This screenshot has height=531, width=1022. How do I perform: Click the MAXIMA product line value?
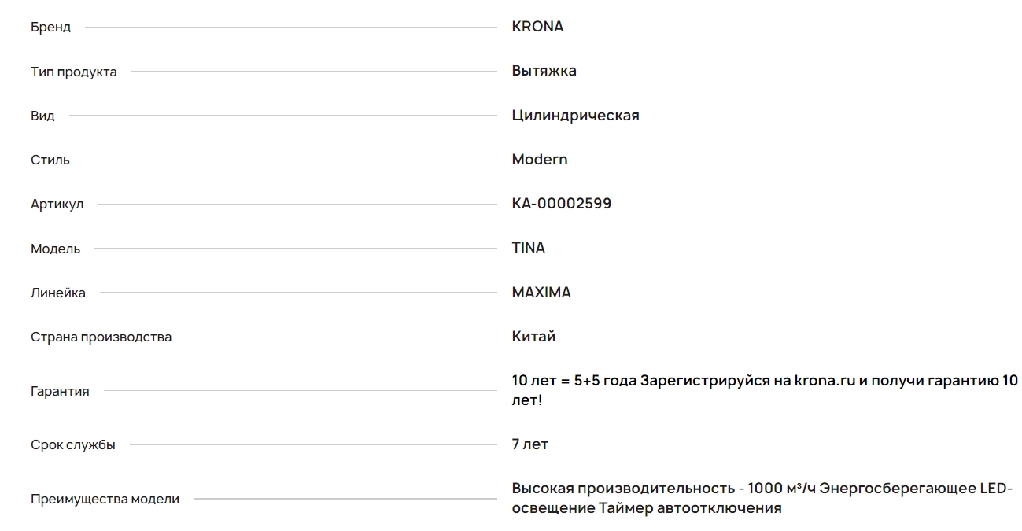click(541, 293)
